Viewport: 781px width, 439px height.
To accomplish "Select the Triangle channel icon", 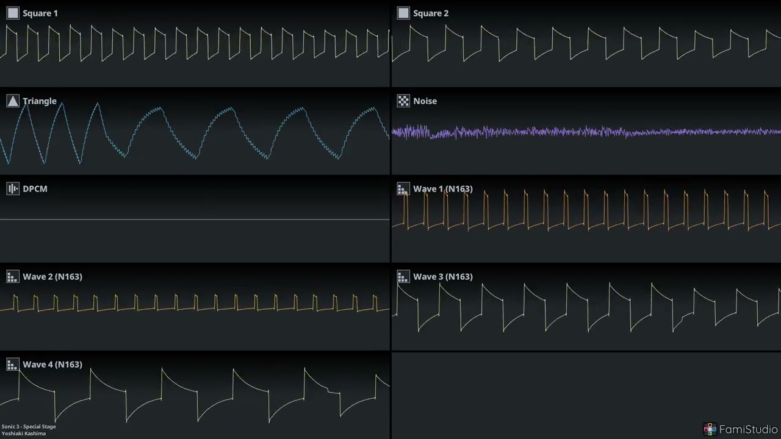I will click(13, 101).
